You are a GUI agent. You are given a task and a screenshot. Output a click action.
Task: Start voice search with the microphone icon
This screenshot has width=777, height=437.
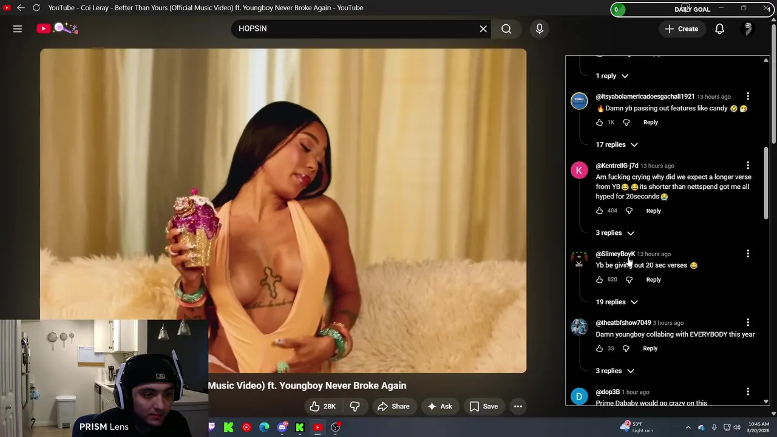point(539,29)
